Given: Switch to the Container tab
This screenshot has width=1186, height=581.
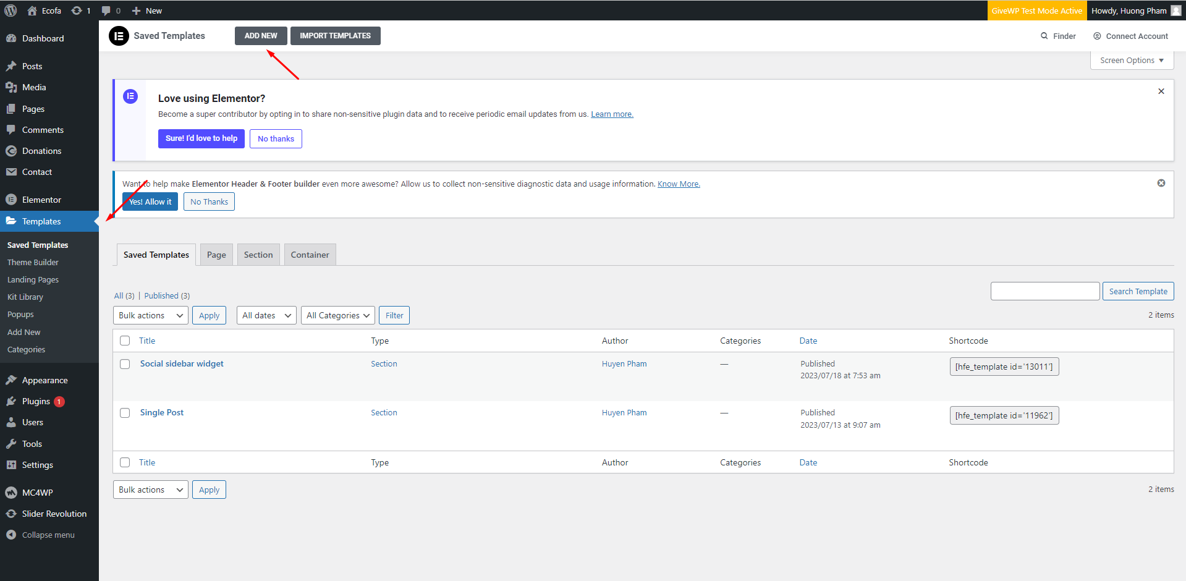Looking at the screenshot, I should pyautogui.click(x=310, y=255).
